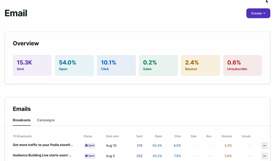Click the Sent status badge for Aug 10
Screen dimensions: 274x161
pos(90,145)
